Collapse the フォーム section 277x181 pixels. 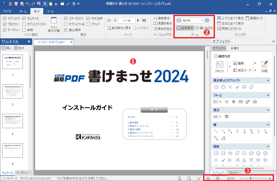(x=268, y=95)
